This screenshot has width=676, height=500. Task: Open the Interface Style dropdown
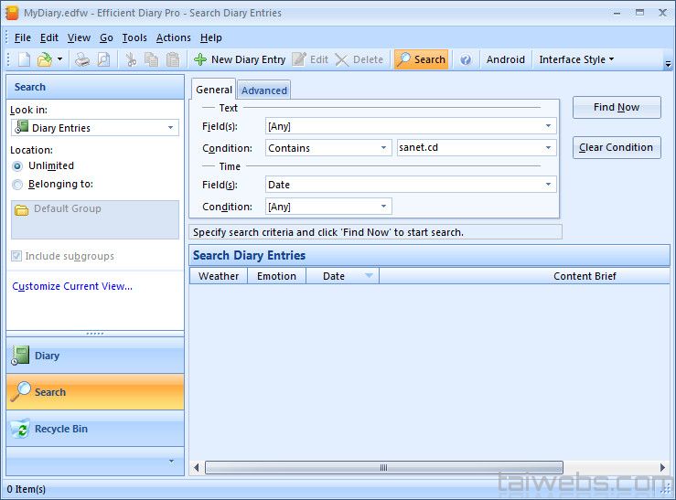coord(576,59)
